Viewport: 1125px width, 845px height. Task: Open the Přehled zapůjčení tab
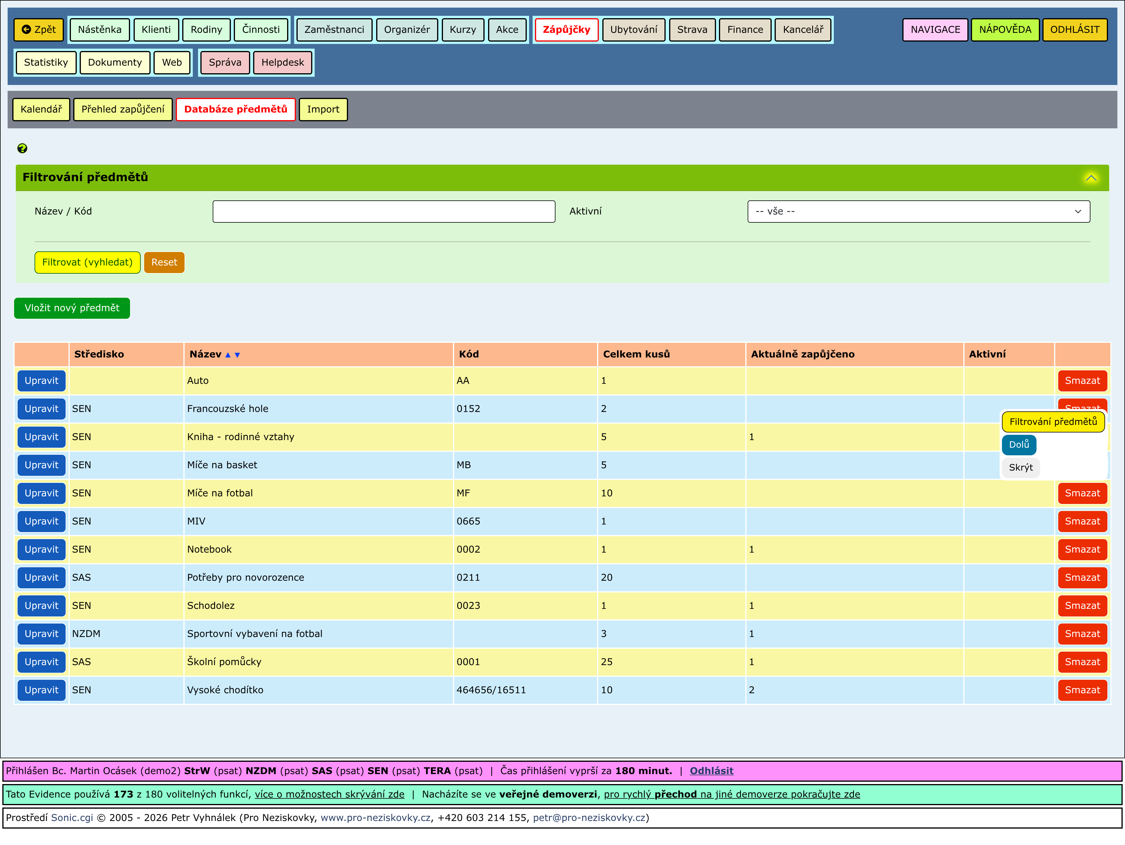(x=122, y=109)
